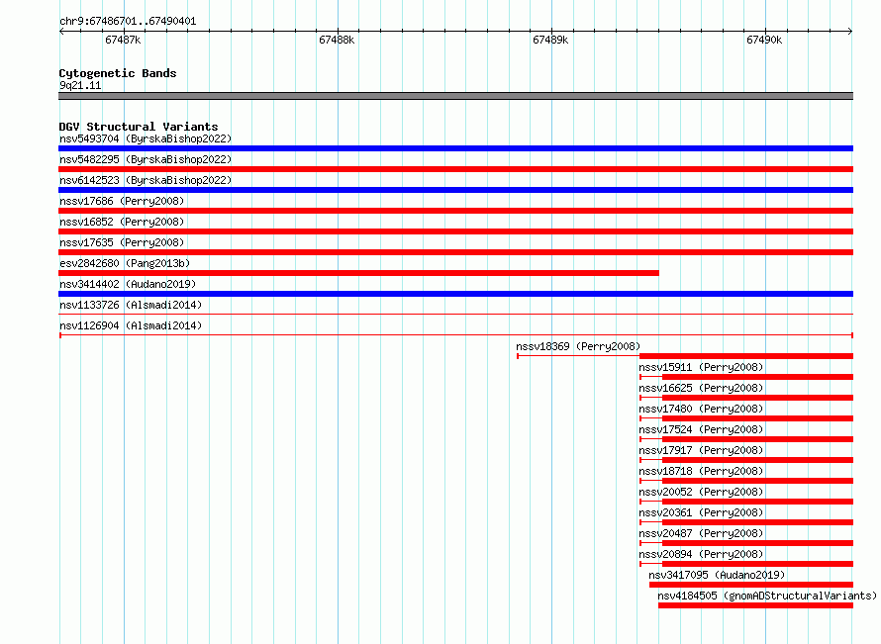Select the blue bar under nsv5493704
881x644 pixels.
point(455,148)
